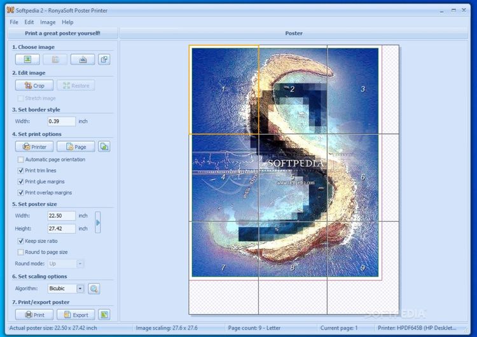Maximize the Poster Printer window
The height and width of the screenshot is (337, 477).
point(453,10)
